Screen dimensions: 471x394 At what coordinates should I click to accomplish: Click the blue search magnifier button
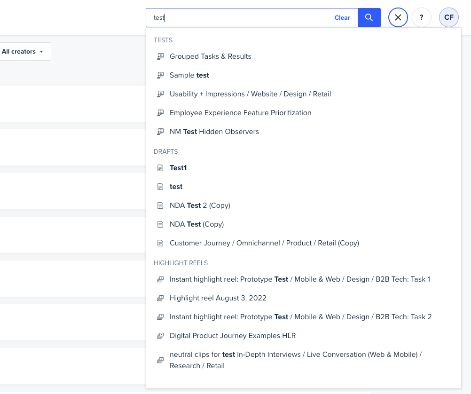pyautogui.click(x=369, y=17)
